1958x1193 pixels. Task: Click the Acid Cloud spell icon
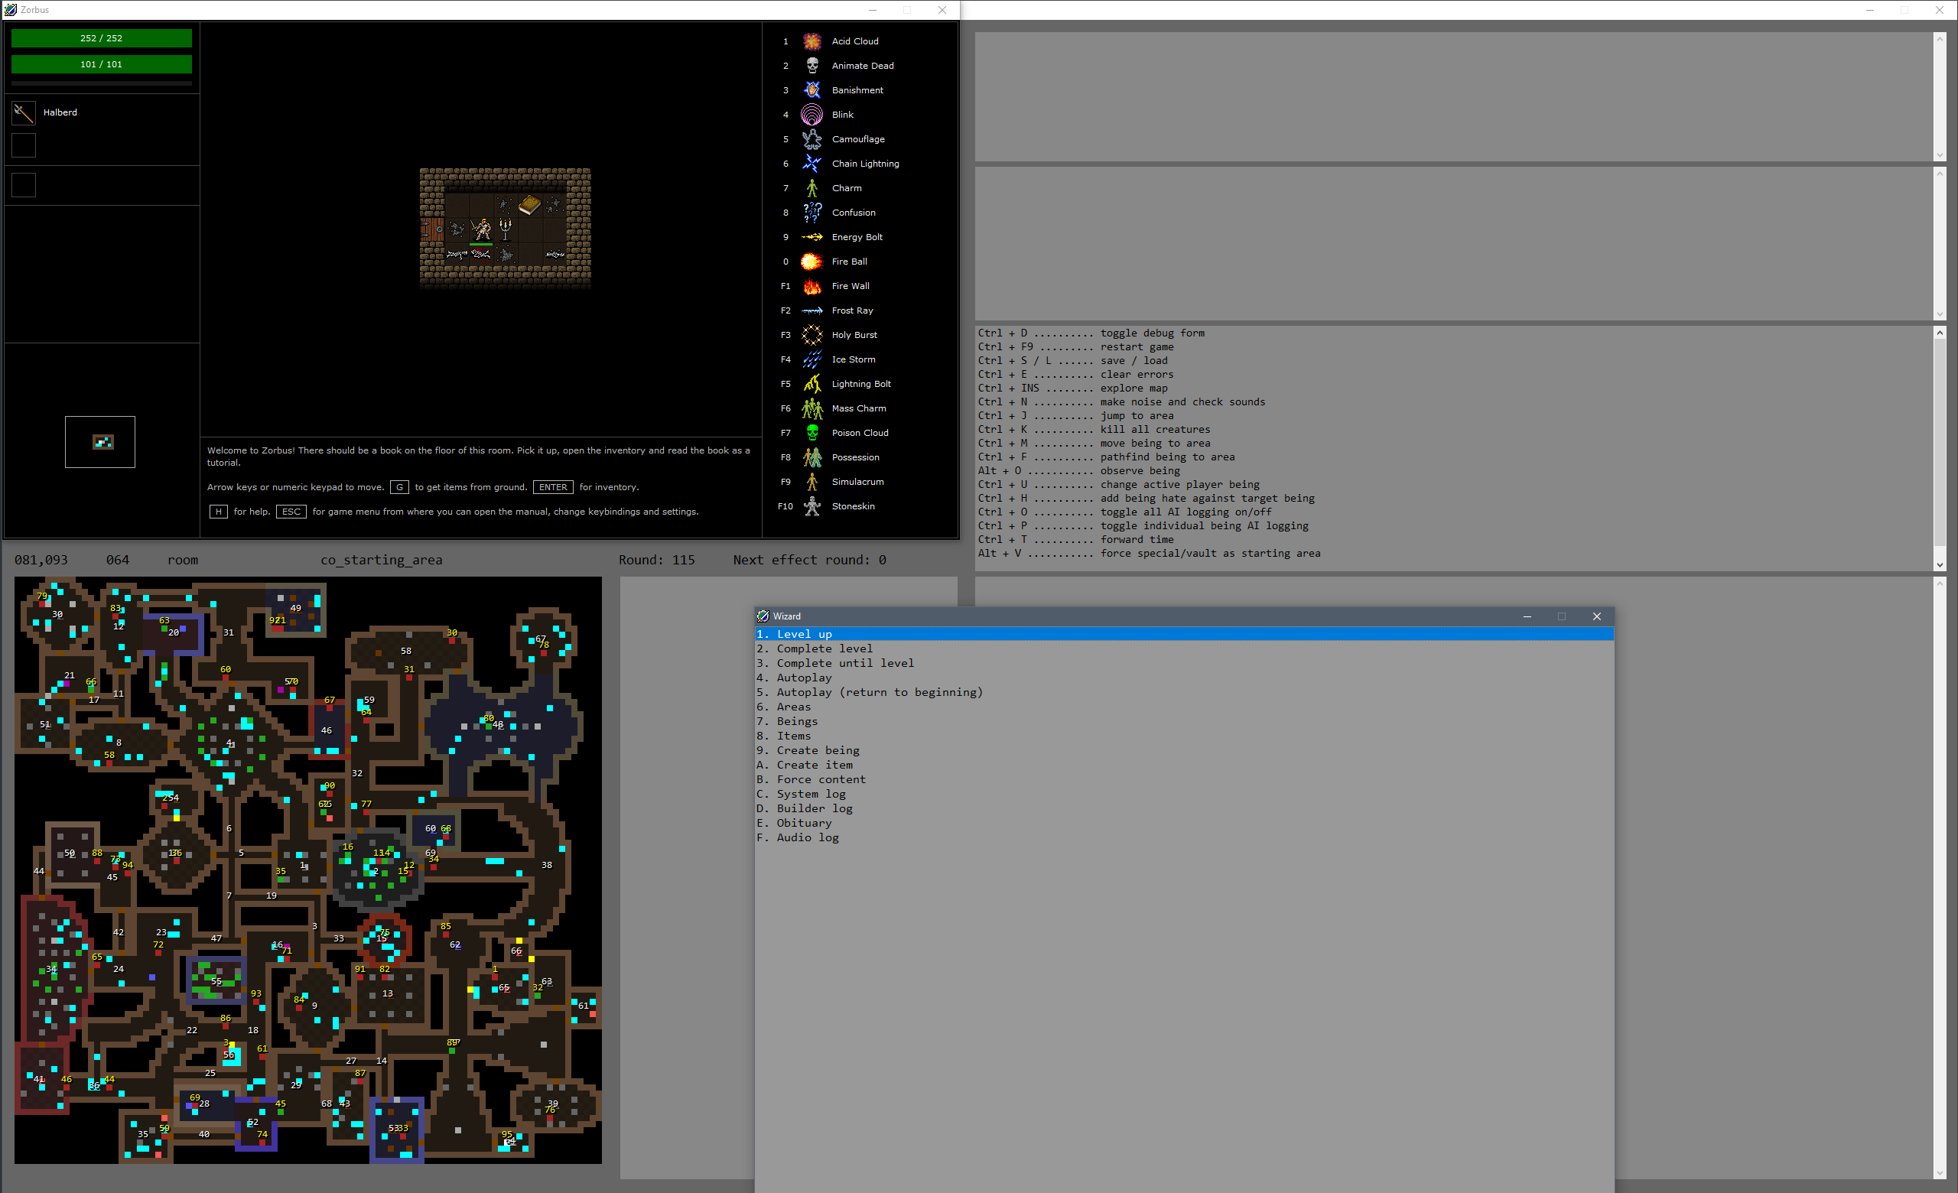click(811, 41)
